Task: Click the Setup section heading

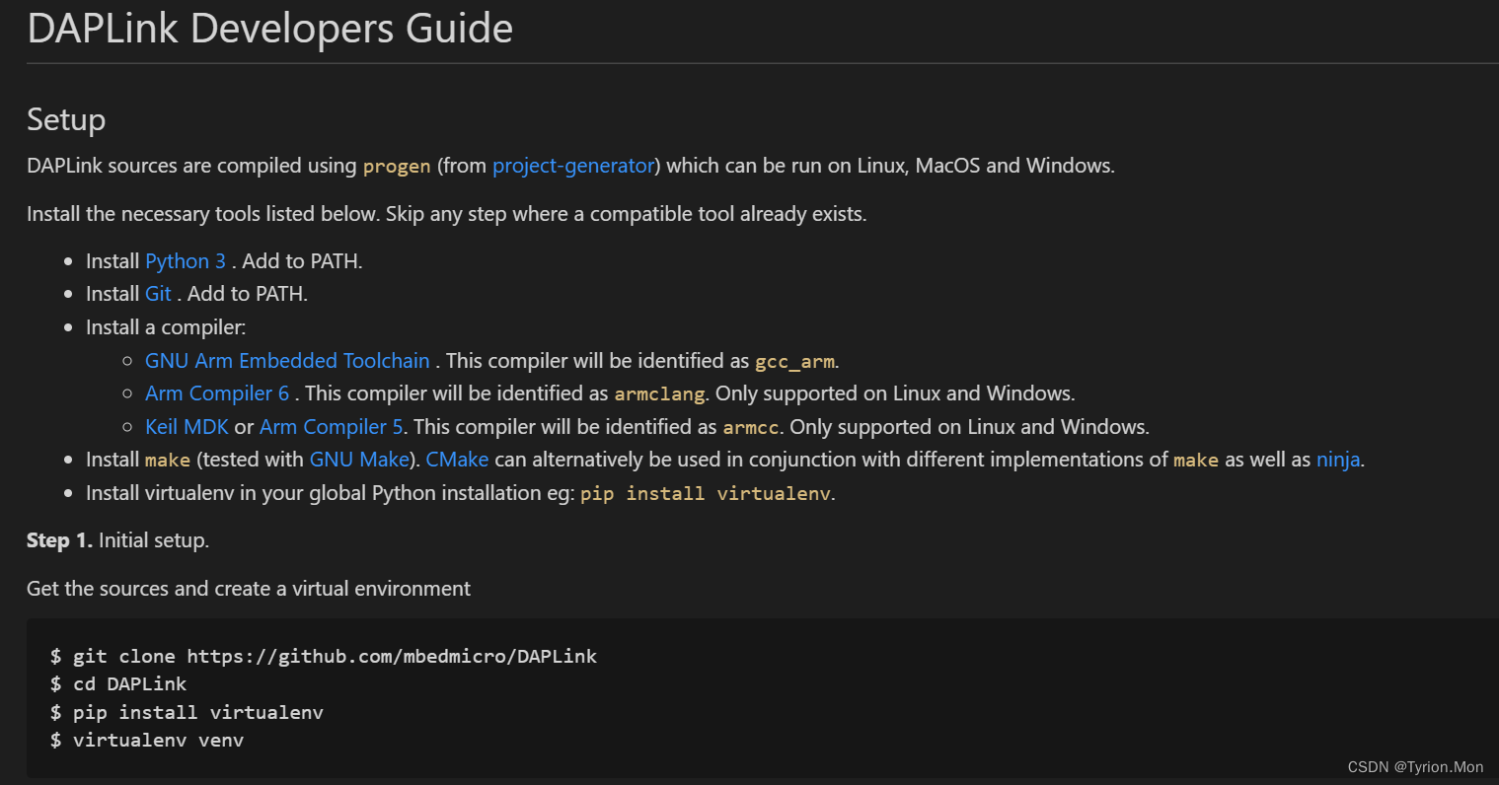Action: click(66, 119)
